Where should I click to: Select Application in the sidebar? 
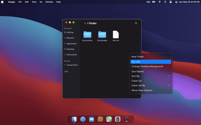71,44
